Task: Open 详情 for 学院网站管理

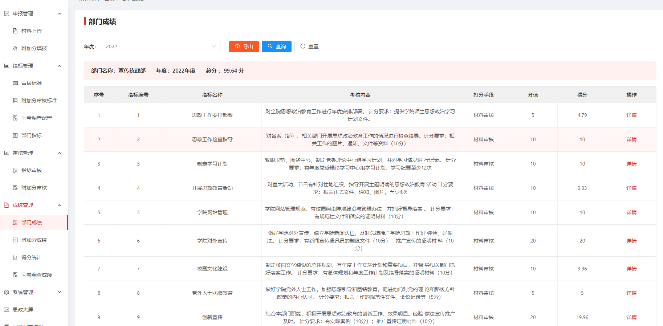Action: 631,212
